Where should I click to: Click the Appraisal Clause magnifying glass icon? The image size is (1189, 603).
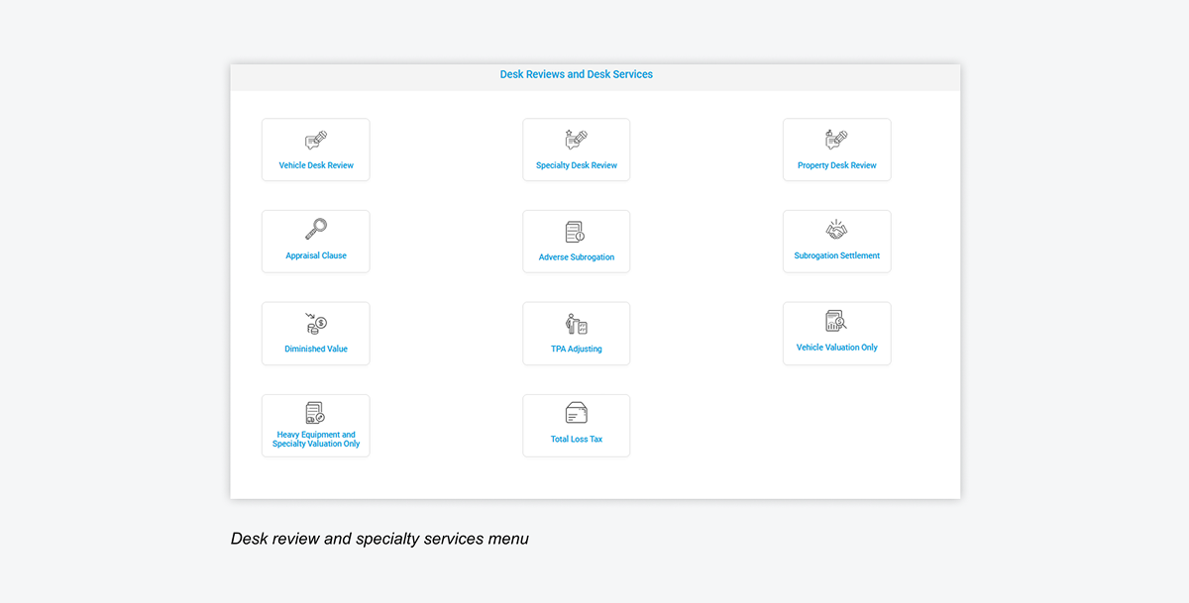(316, 230)
